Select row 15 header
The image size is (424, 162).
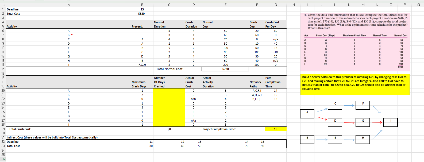tap(3, 69)
